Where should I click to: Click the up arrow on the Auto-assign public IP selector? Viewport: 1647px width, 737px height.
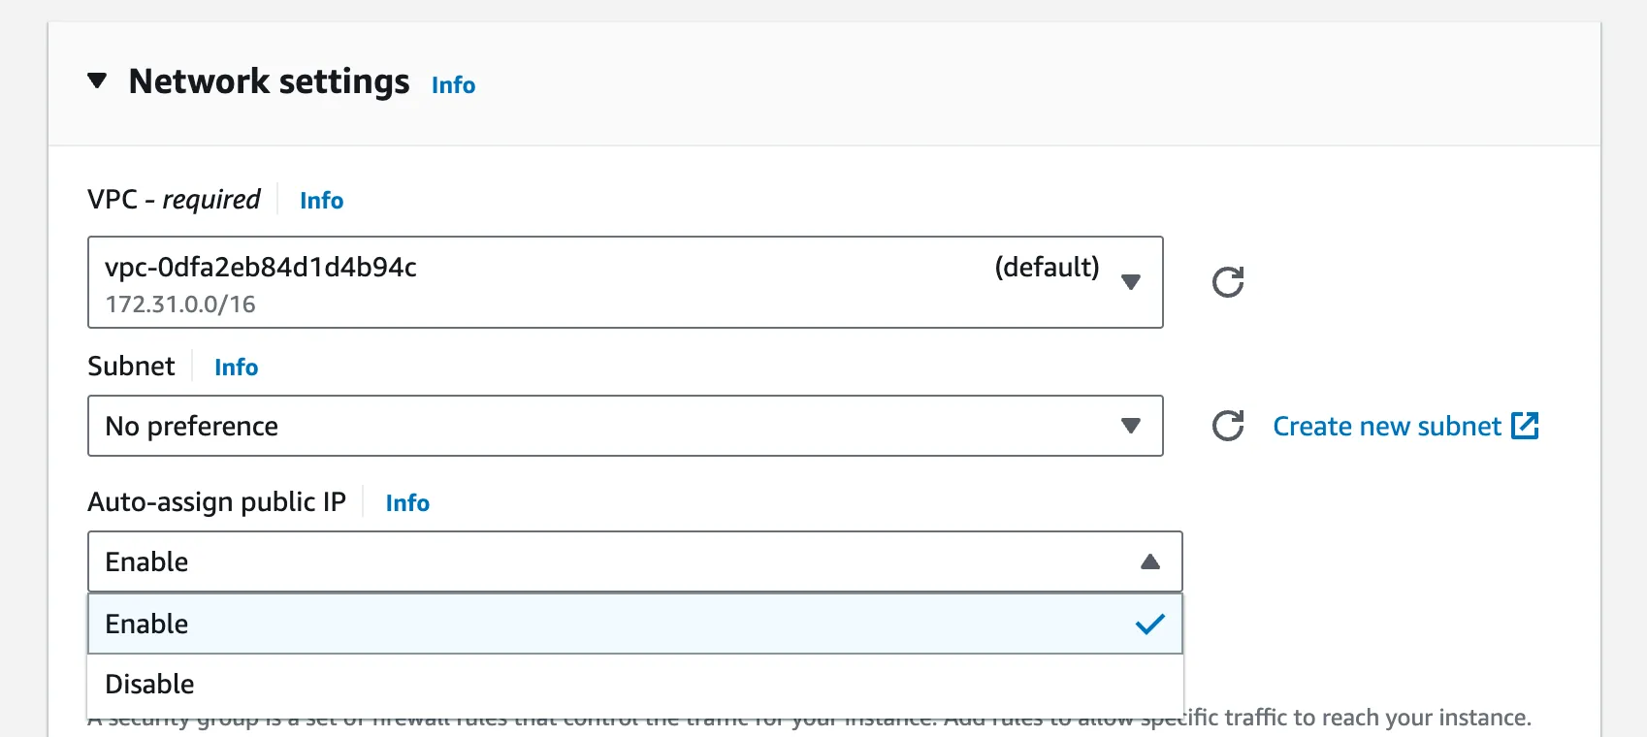point(1150,561)
